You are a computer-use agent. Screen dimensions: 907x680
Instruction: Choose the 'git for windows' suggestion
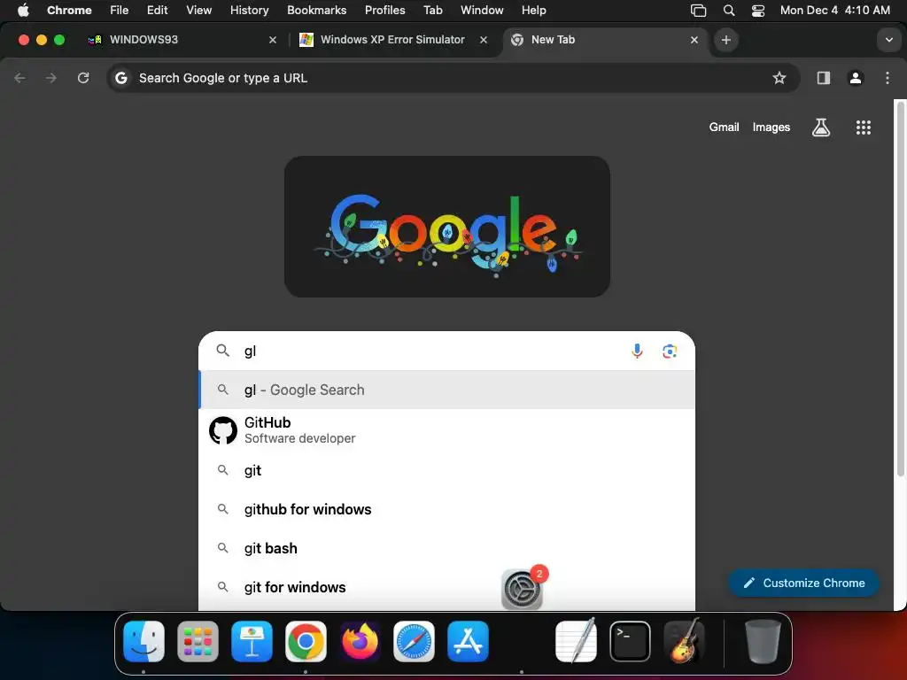(x=446, y=588)
